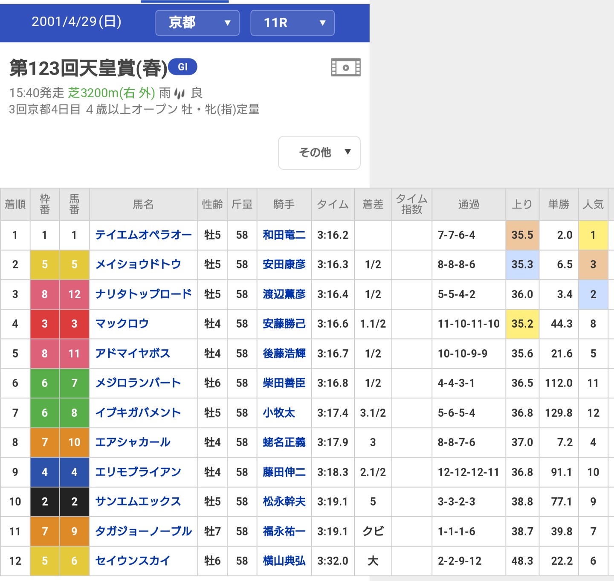Open jockey 和田竜二 profile link

point(284,235)
